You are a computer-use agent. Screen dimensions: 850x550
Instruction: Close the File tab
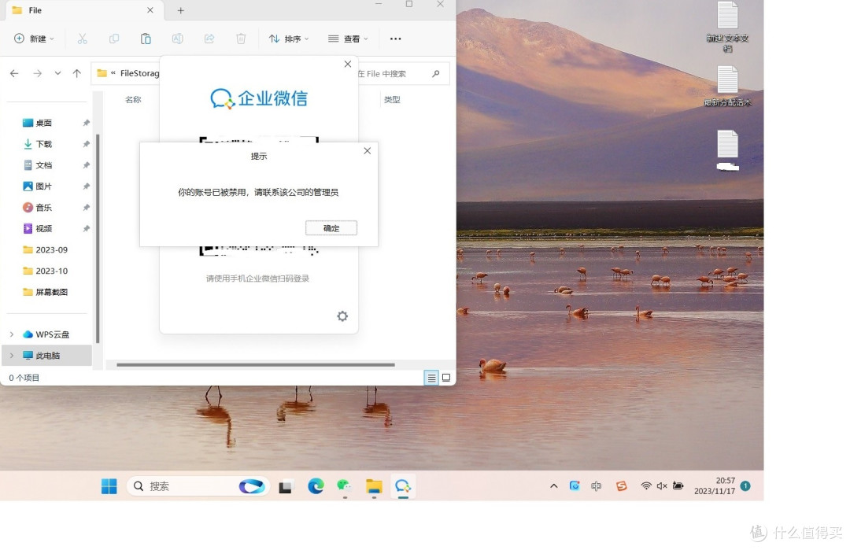tap(150, 10)
